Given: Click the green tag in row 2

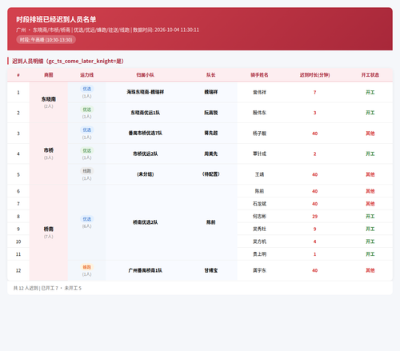Looking at the screenshot, I should 86,110.
